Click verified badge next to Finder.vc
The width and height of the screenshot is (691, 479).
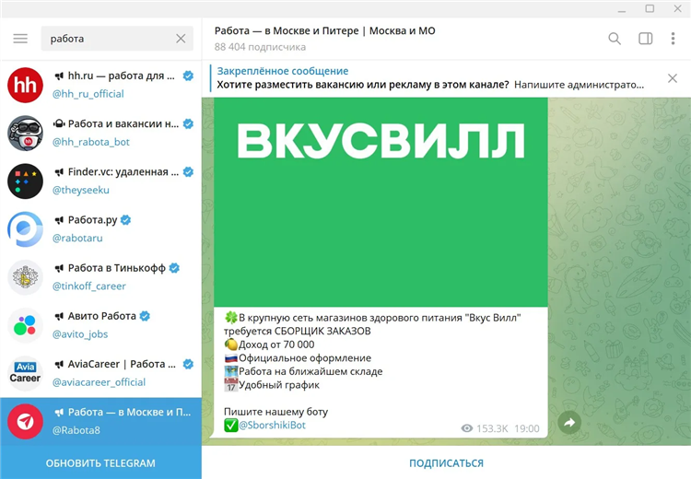coord(188,172)
